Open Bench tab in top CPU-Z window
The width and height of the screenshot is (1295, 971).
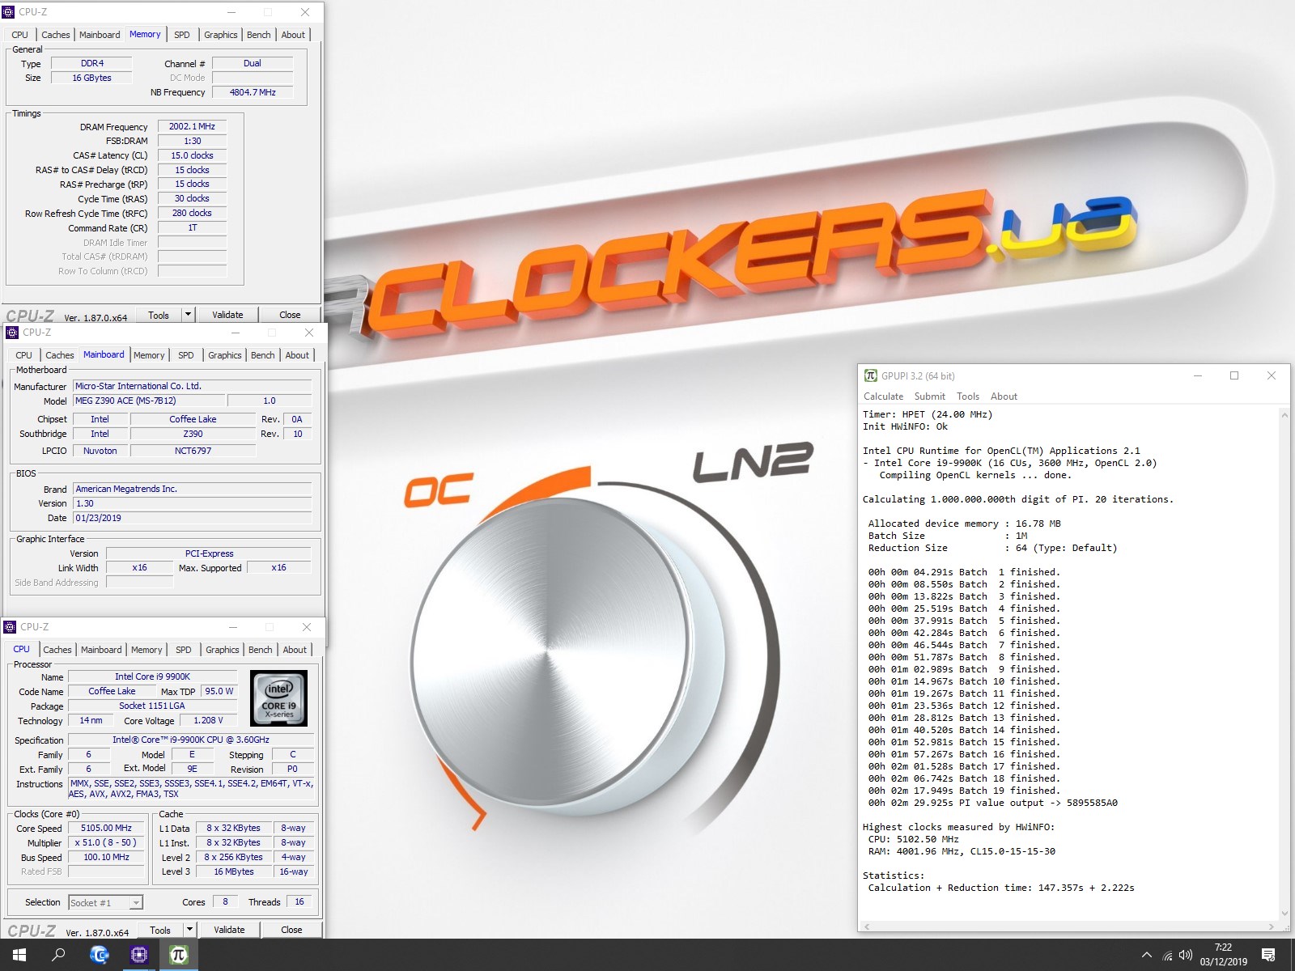click(x=259, y=35)
